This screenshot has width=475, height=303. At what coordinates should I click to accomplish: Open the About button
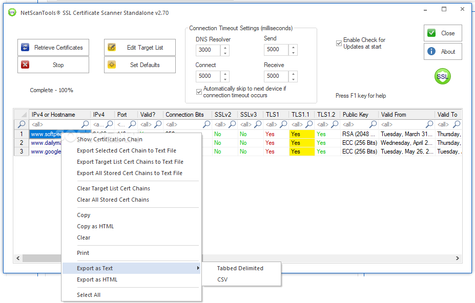tap(443, 52)
